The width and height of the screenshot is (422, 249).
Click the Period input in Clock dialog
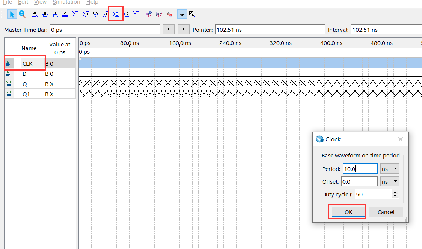[360, 169]
